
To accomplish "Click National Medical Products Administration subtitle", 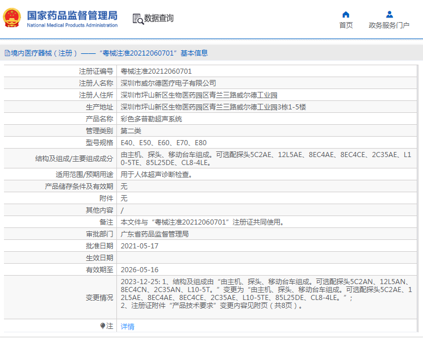I will [72, 25].
